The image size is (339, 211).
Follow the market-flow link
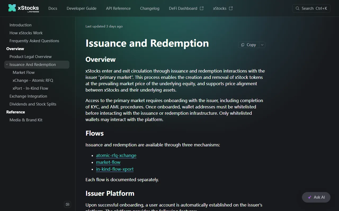(108, 162)
